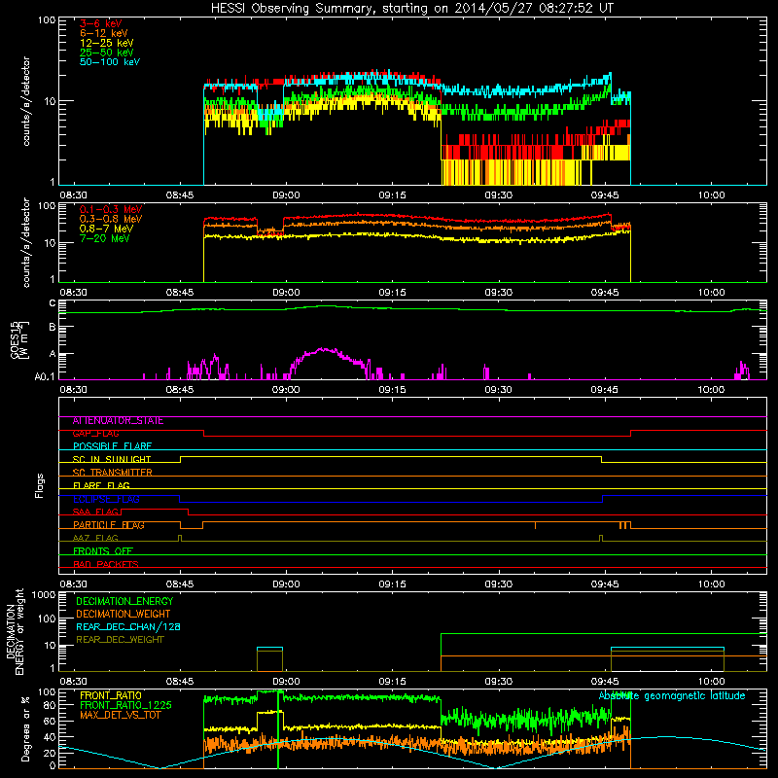Select the SC_IN_SUNLIGHT flag label
The image size is (778, 778).
[x=112, y=459]
